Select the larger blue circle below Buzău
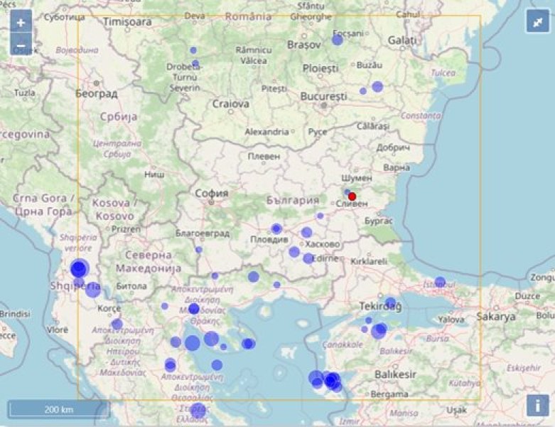 tap(377, 87)
